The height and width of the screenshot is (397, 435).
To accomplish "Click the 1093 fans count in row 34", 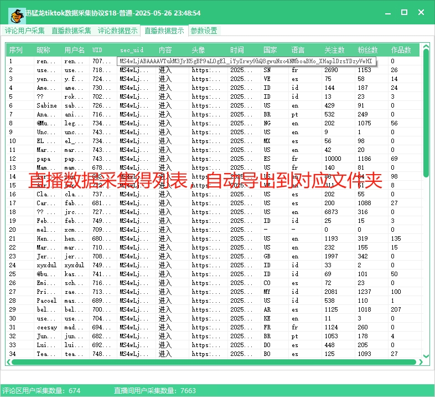I will pos(364,354).
